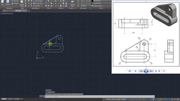Click the Section Plane tool
The image size is (180, 101).
click(73, 3)
